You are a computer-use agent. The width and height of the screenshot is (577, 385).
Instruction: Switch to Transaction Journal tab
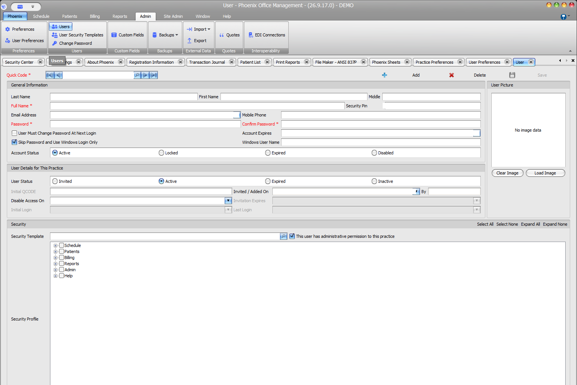(207, 62)
